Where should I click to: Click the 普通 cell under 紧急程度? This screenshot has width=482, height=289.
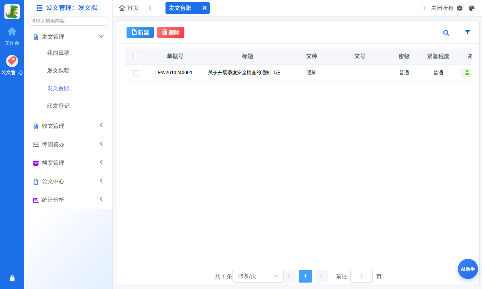point(438,73)
